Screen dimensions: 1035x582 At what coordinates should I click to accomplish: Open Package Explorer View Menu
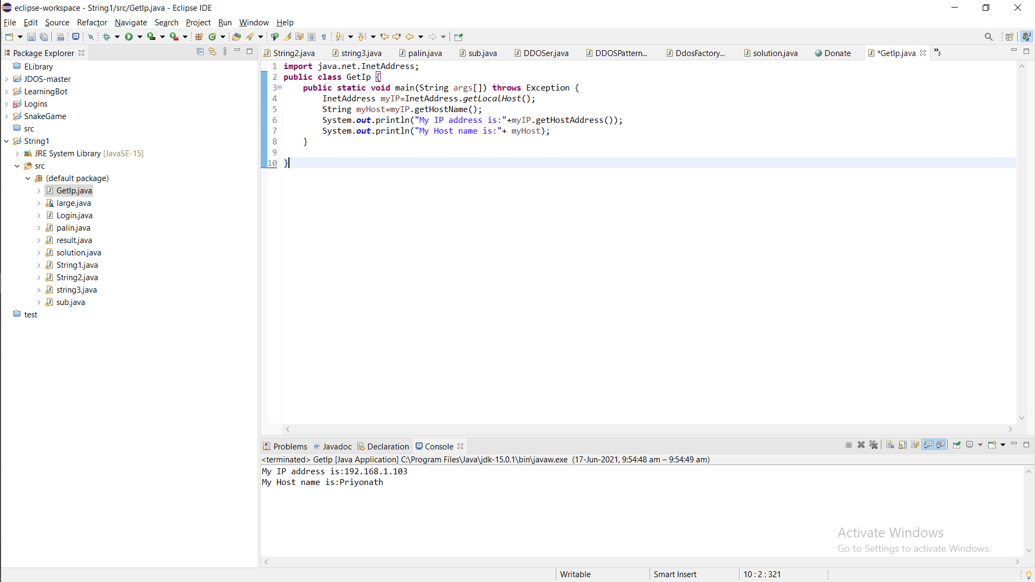click(225, 52)
